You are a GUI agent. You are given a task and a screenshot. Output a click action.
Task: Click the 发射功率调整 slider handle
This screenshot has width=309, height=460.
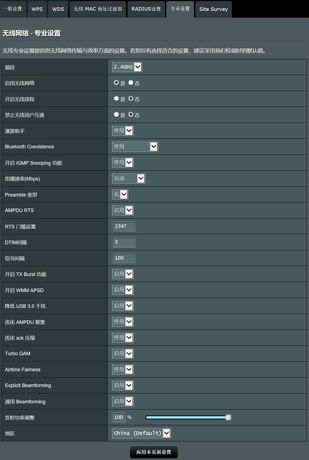[228, 417]
